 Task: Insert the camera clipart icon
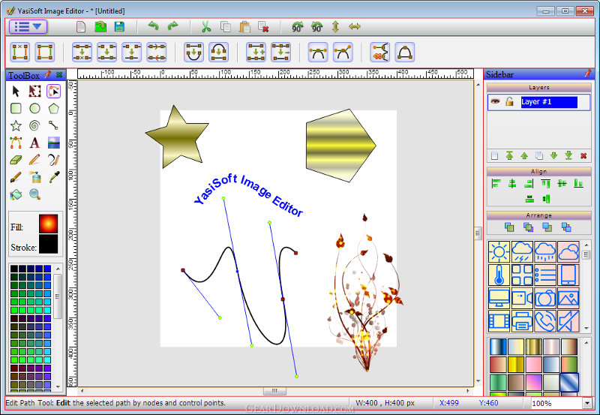tap(545, 298)
